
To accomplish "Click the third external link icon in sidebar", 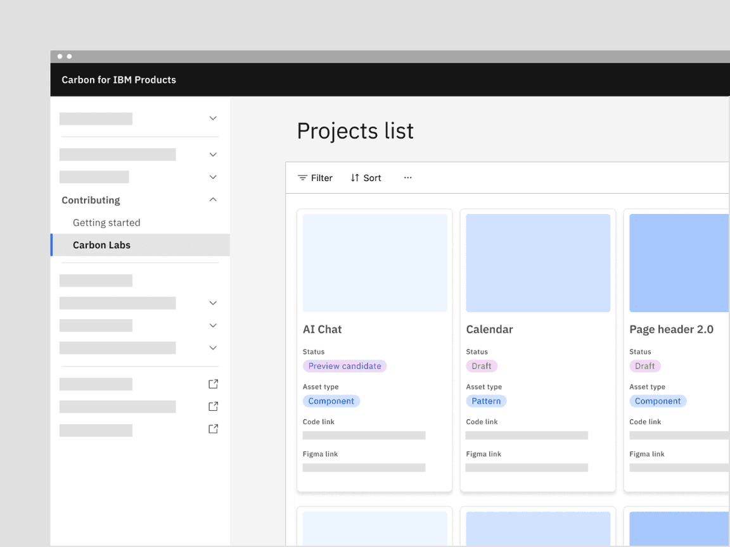I will click(213, 429).
